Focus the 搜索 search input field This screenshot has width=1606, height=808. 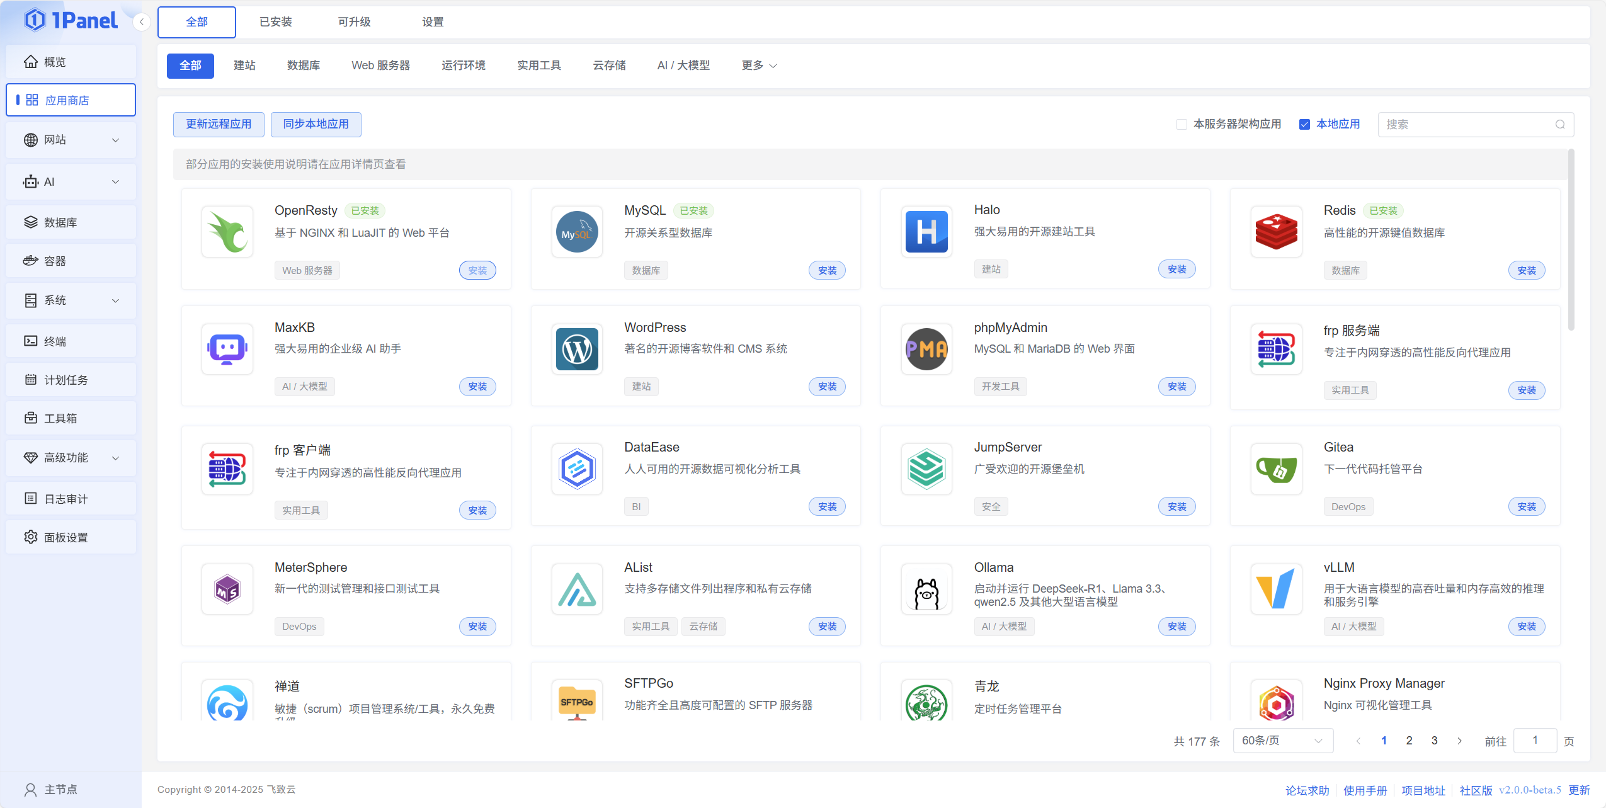pyautogui.click(x=1476, y=125)
